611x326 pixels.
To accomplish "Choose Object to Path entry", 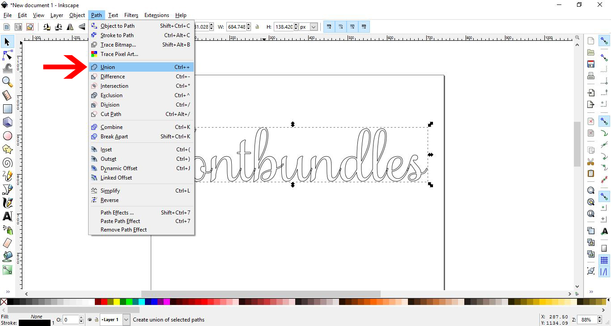I will (141, 26).
